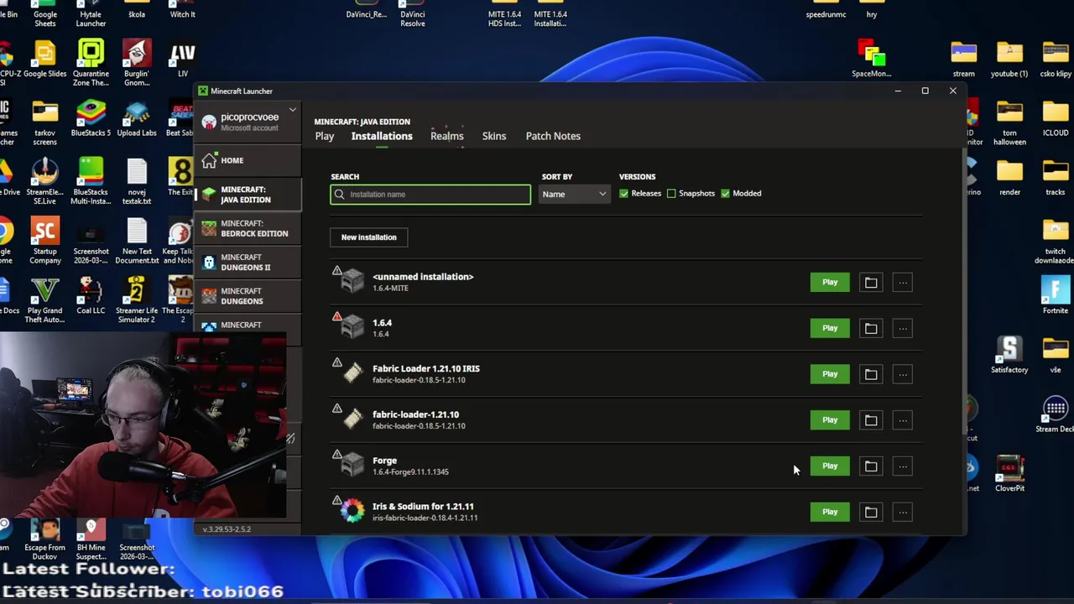Open DaVinci Resolve desktop shortcut
The height and width of the screenshot is (604, 1074).
[x=412, y=14]
